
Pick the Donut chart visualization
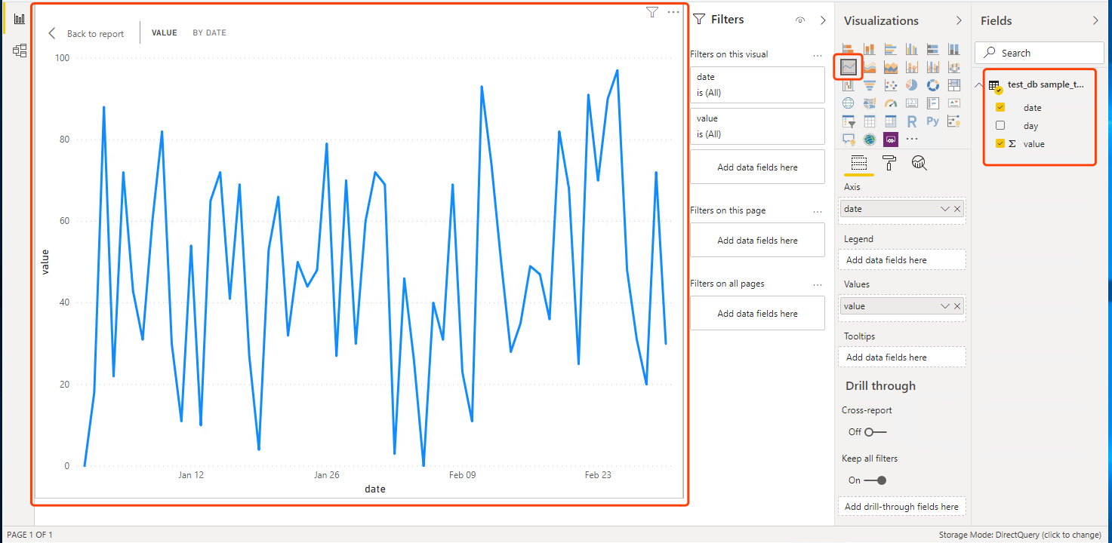coord(933,85)
